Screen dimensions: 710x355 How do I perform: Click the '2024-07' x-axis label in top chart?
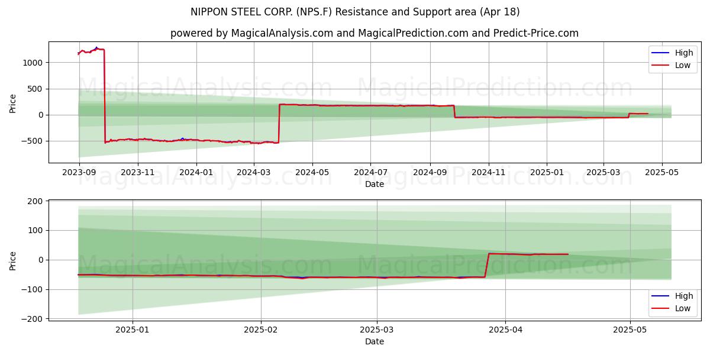point(370,173)
